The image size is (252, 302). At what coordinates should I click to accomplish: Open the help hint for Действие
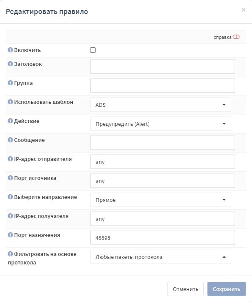tap(10, 121)
